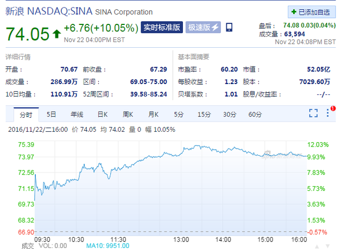Click after-hours price 74.08 0.03(0.04%)
The height and width of the screenshot is (249, 342).
click(309, 25)
